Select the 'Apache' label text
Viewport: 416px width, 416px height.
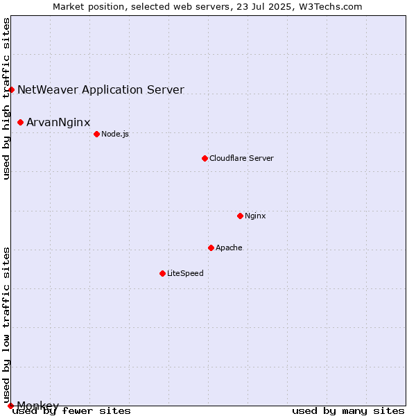(x=229, y=248)
